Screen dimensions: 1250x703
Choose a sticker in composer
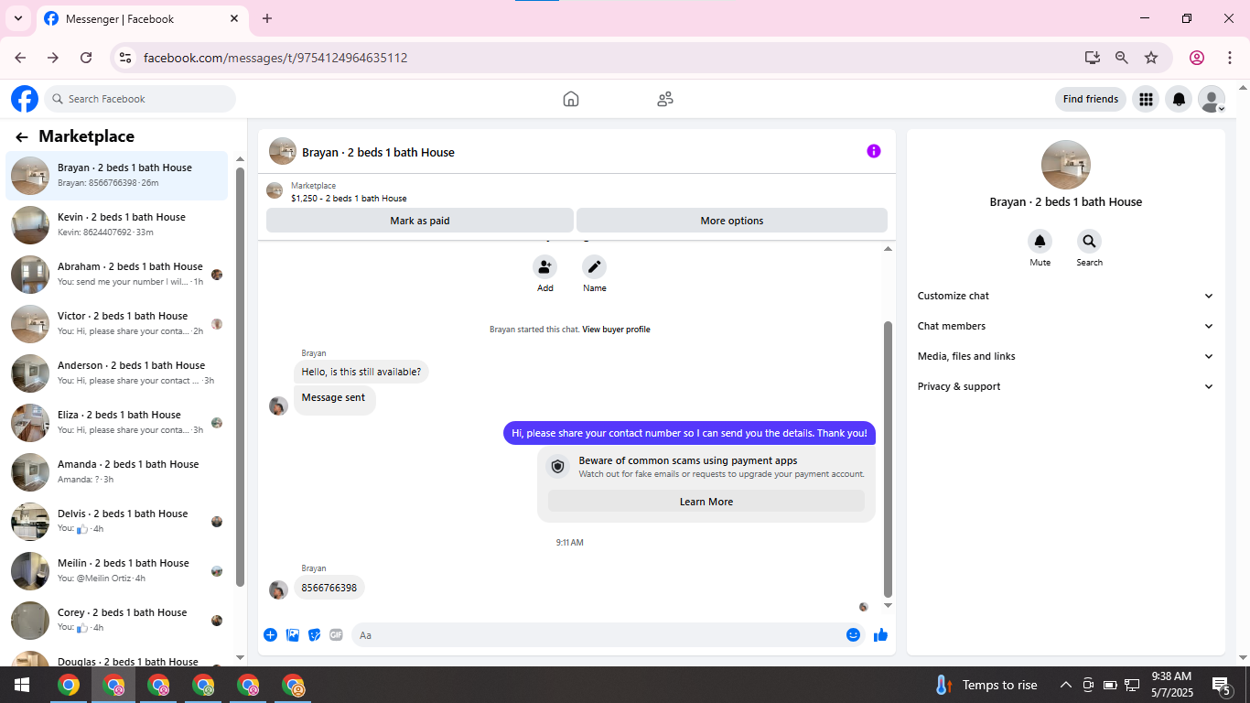click(315, 634)
